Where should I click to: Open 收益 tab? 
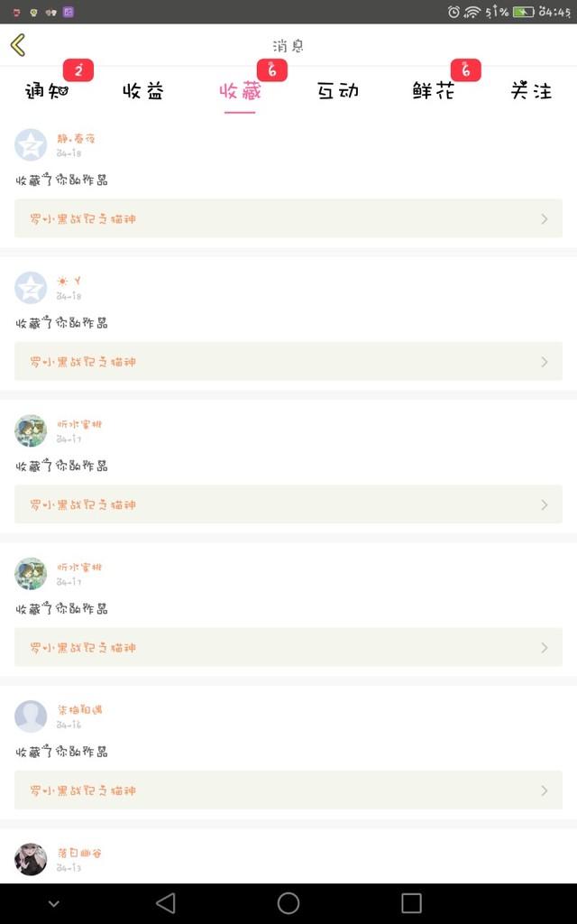[x=143, y=91]
